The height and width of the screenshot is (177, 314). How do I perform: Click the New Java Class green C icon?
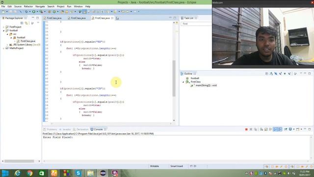tap(54, 12)
